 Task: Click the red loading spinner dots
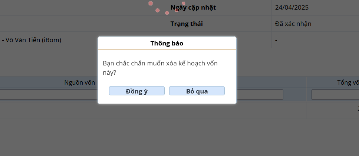[167, 8]
